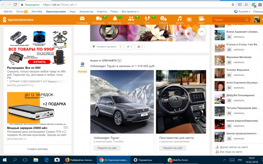Click your profile avatar in orange bar
The width and height of the screenshot is (263, 164).
(257, 20)
